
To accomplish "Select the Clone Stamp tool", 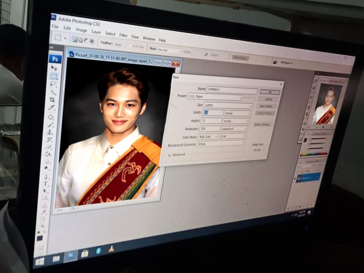I will pyautogui.click(x=50, y=132).
